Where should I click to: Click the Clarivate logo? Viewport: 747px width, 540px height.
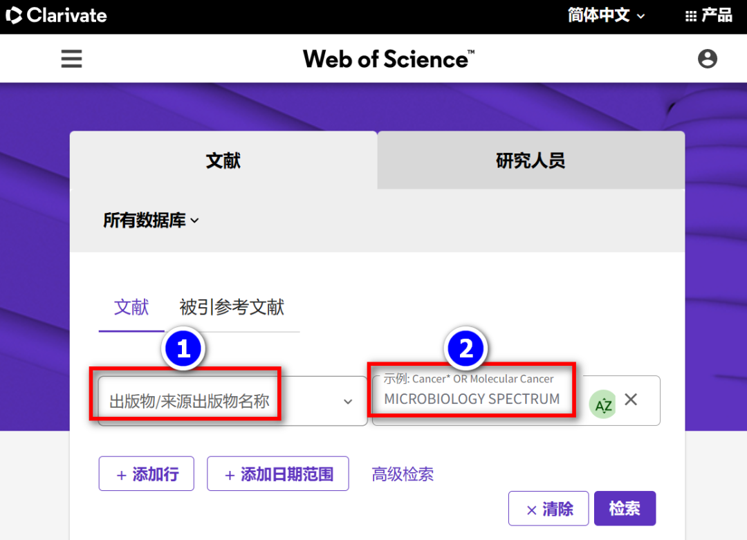[x=56, y=16]
